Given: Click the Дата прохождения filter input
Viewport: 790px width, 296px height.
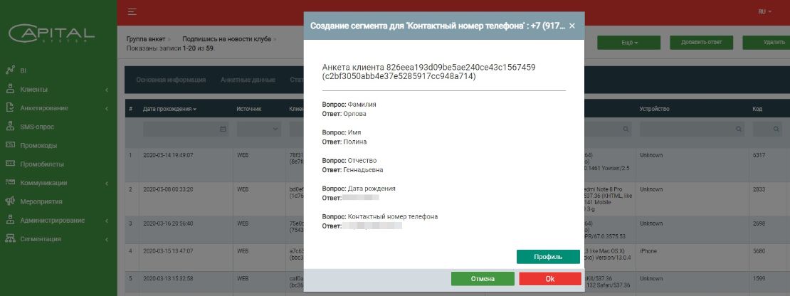Looking at the screenshot, I should pyautogui.click(x=186, y=129).
